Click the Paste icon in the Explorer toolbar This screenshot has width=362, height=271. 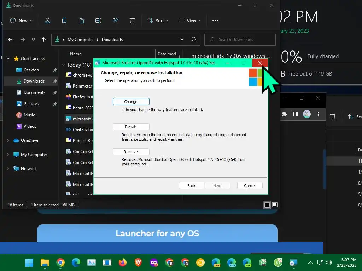click(81, 21)
